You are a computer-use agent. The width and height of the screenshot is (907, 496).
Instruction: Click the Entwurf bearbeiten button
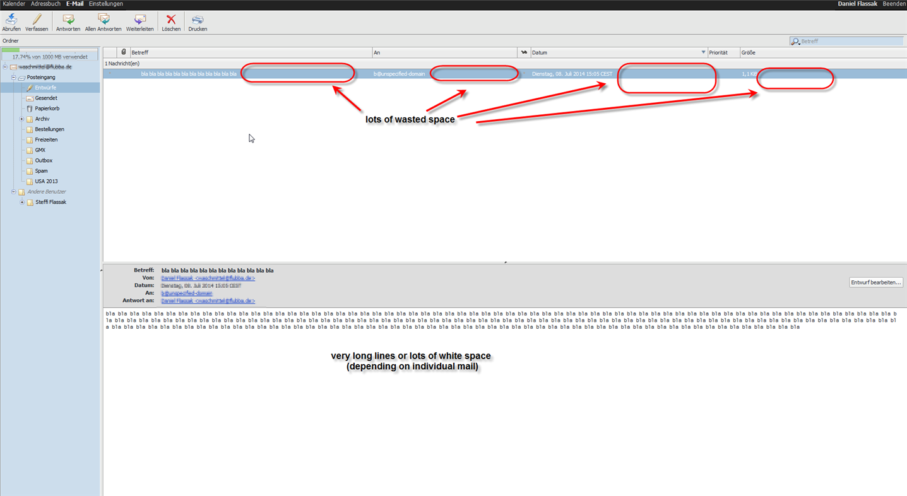click(x=875, y=282)
